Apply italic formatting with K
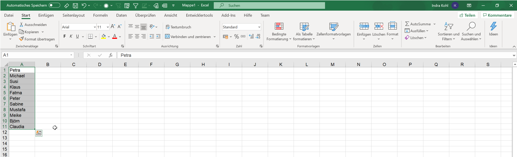This screenshot has width=517, height=157. pos(71,36)
